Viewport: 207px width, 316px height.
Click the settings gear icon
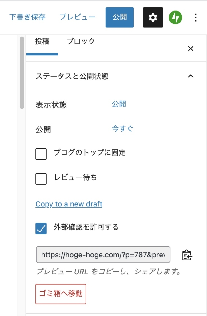click(x=153, y=18)
